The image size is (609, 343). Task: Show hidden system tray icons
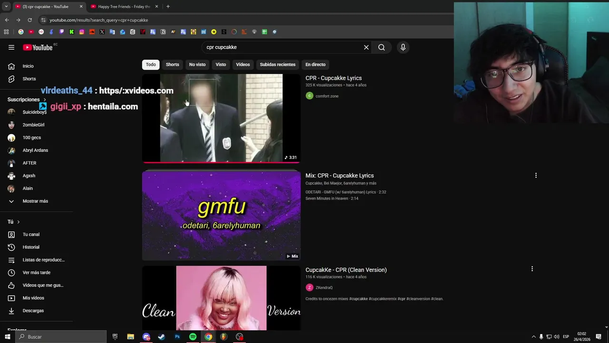point(533,337)
